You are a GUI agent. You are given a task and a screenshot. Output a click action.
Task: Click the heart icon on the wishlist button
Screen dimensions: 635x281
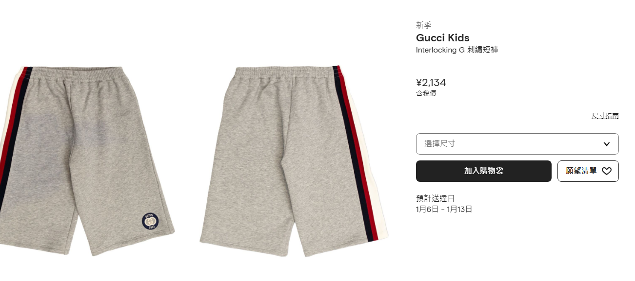(606, 171)
